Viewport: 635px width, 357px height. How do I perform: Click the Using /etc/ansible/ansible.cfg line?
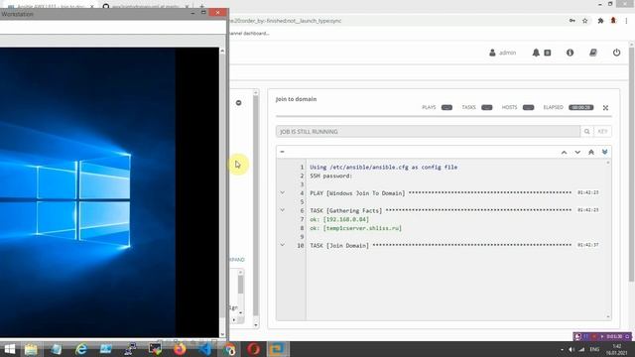click(384, 168)
